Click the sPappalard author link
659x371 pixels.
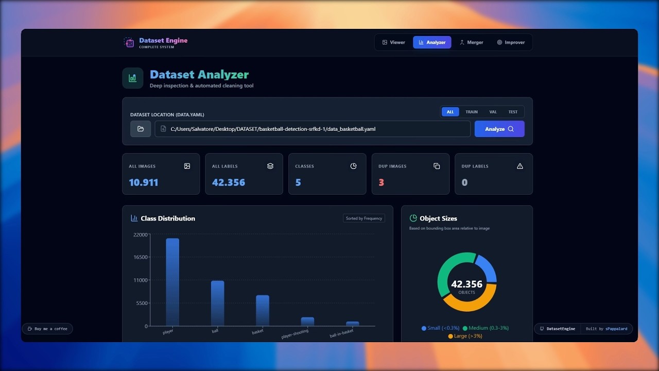click(x=616, y=328)
